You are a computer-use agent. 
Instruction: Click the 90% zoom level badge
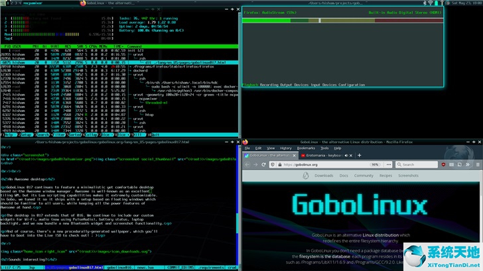click(375, 164)
